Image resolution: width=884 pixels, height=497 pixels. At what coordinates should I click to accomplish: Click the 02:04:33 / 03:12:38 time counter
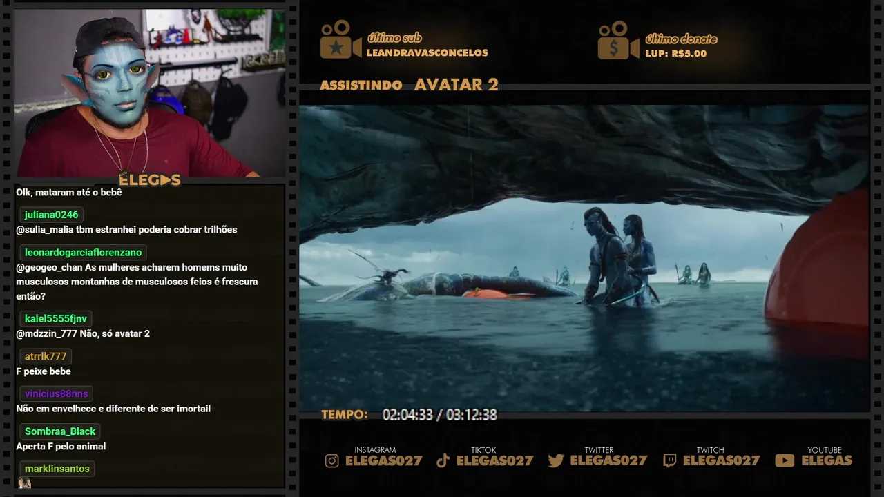point(440,415)
